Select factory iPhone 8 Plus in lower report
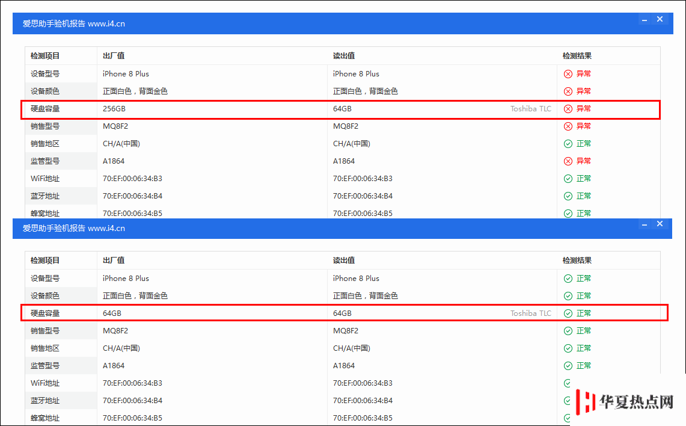The image size is (686, 426). [126, 279]
